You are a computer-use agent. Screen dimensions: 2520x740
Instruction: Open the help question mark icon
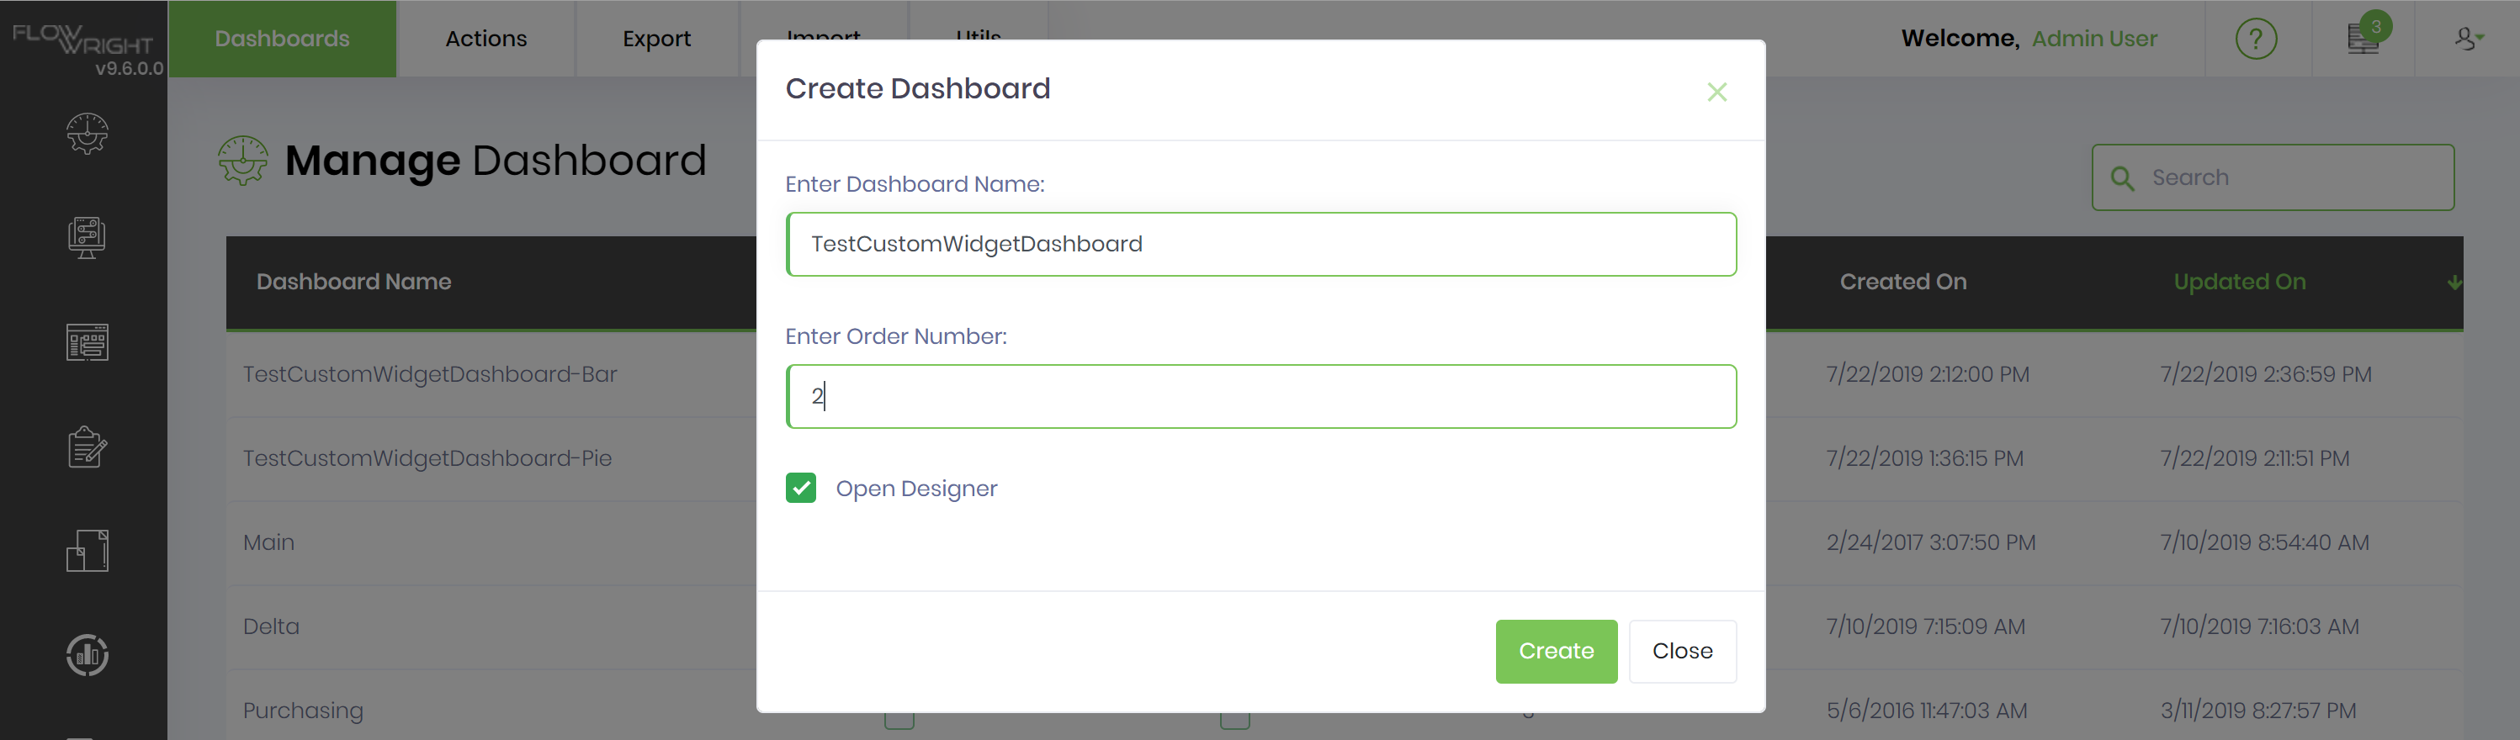2256,39
